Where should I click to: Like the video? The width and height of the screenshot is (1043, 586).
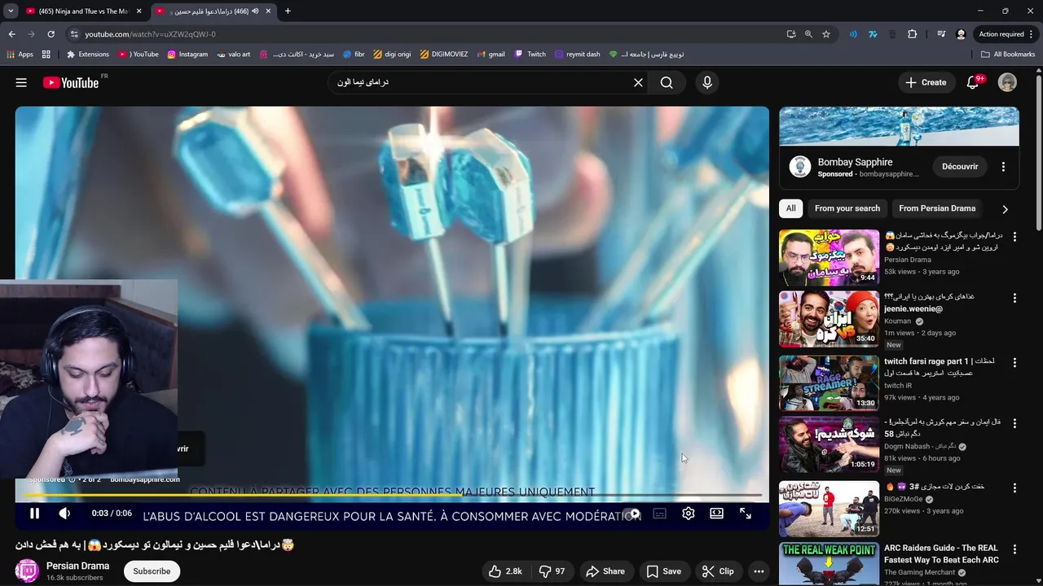tap(505, 571)
